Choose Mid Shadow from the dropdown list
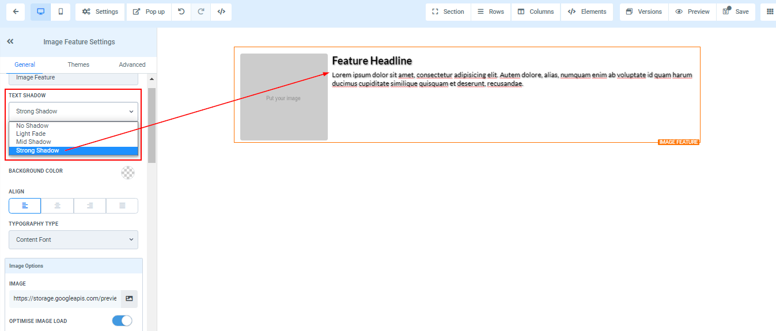 coord(33,142)
